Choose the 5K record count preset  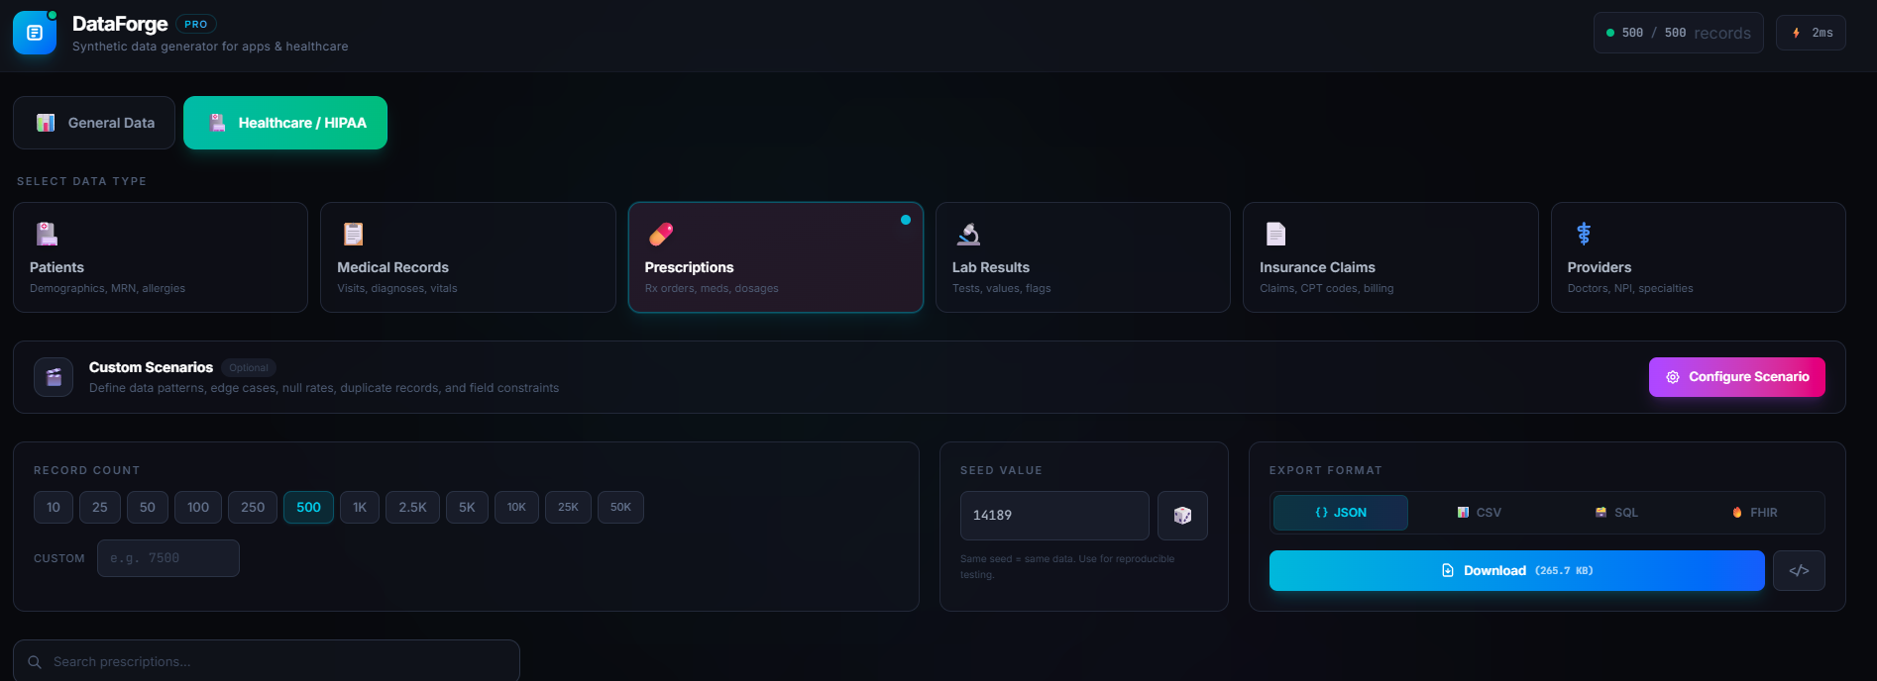(x=467, y=508)
